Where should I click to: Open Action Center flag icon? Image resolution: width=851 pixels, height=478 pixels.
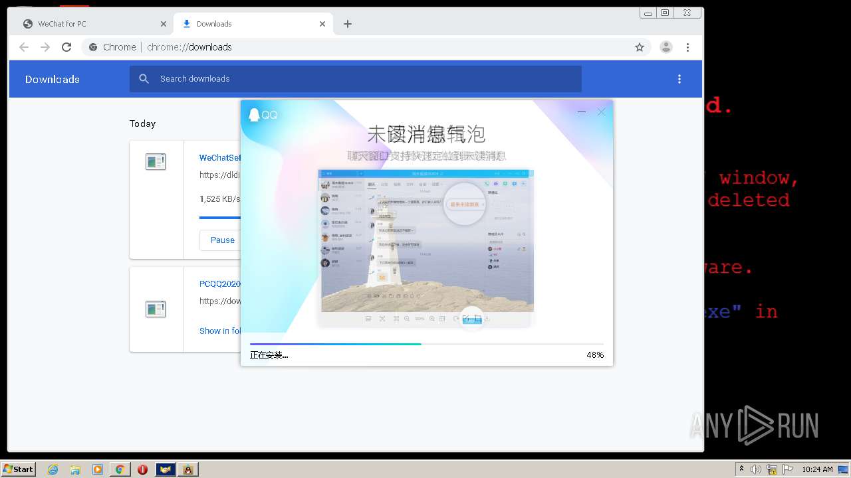pos(788,469)
